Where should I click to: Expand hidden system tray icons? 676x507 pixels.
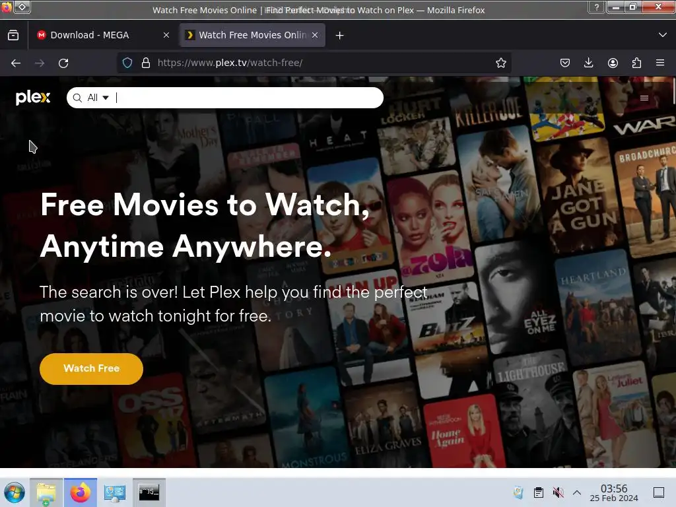(577, 492)
